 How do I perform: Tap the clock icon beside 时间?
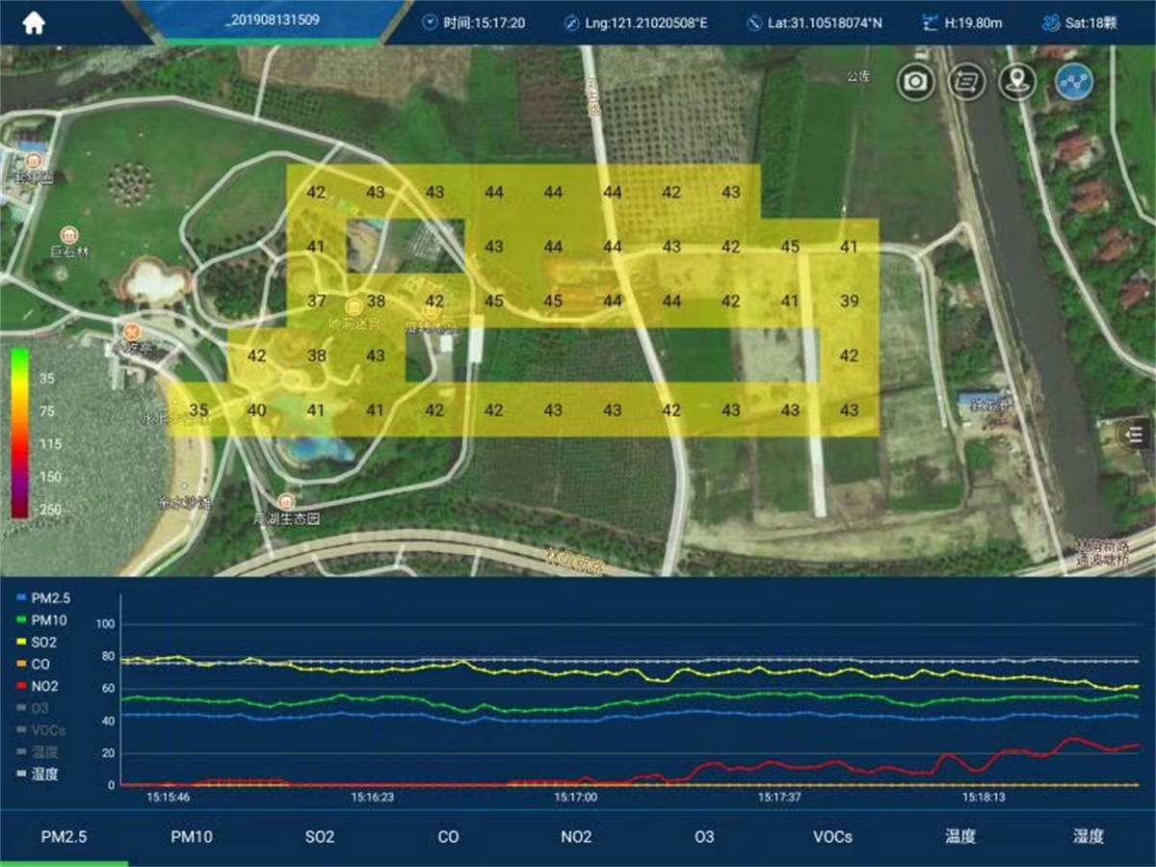click(x=429, y=23)
